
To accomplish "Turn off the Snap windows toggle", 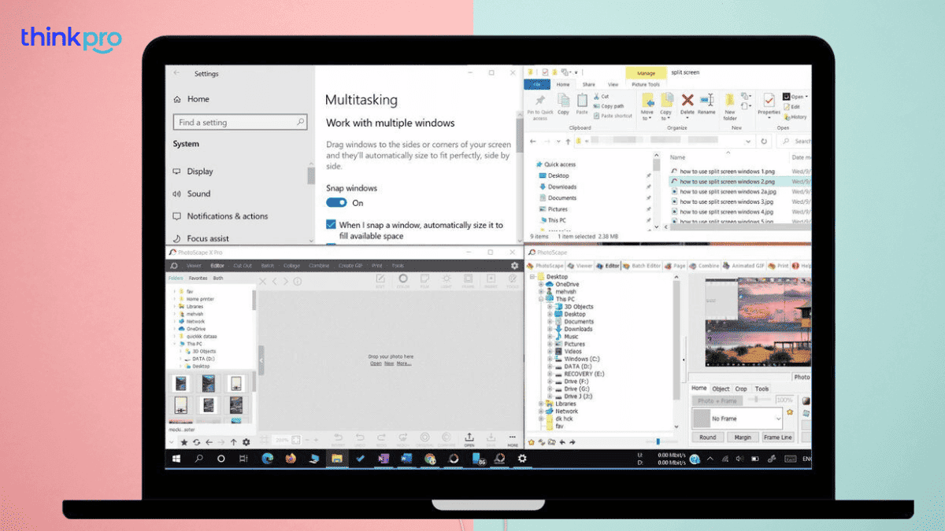I will tap(336, 203).
